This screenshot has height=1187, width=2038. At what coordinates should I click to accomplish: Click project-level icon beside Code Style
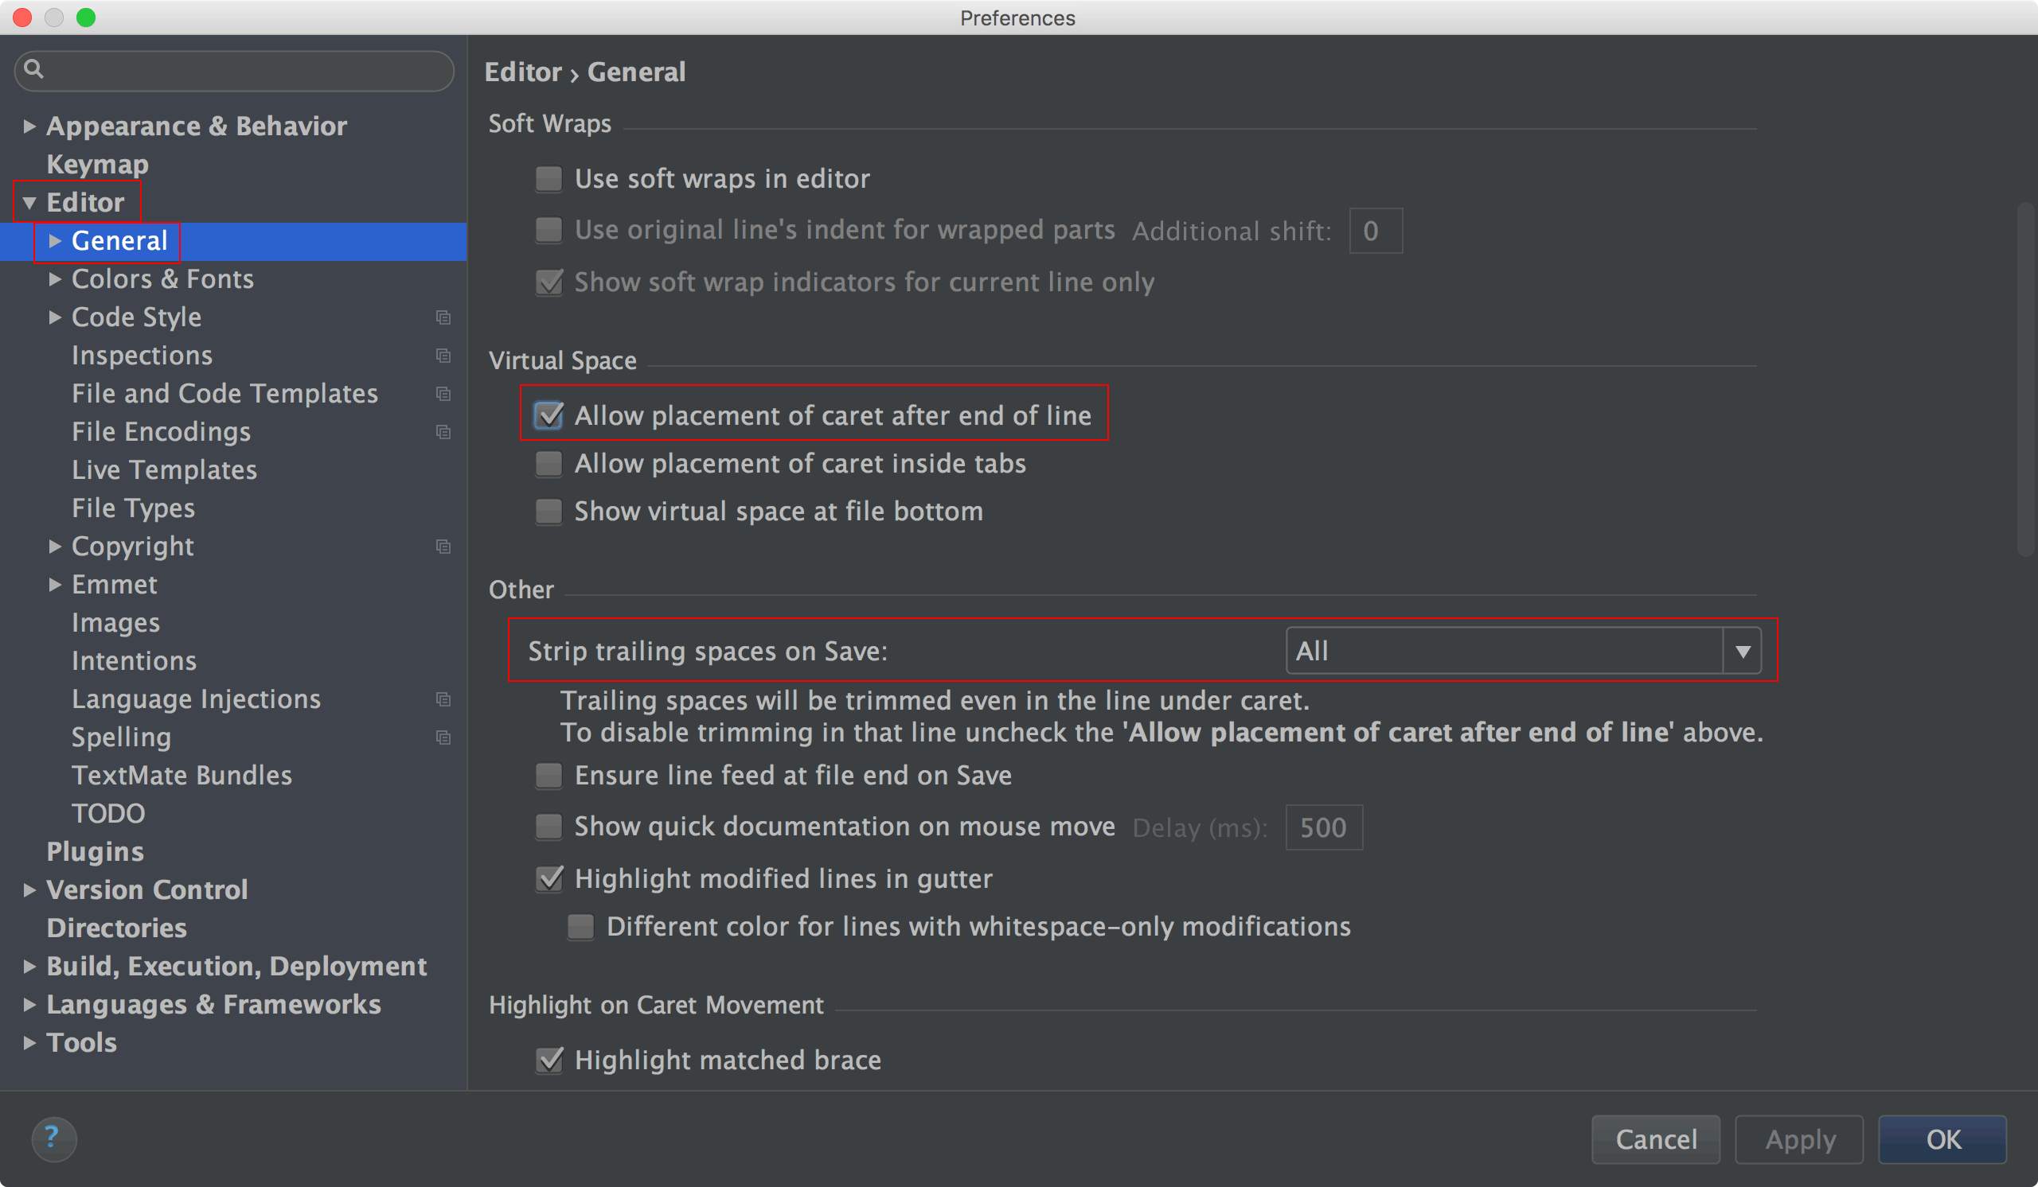pos(443,317)
